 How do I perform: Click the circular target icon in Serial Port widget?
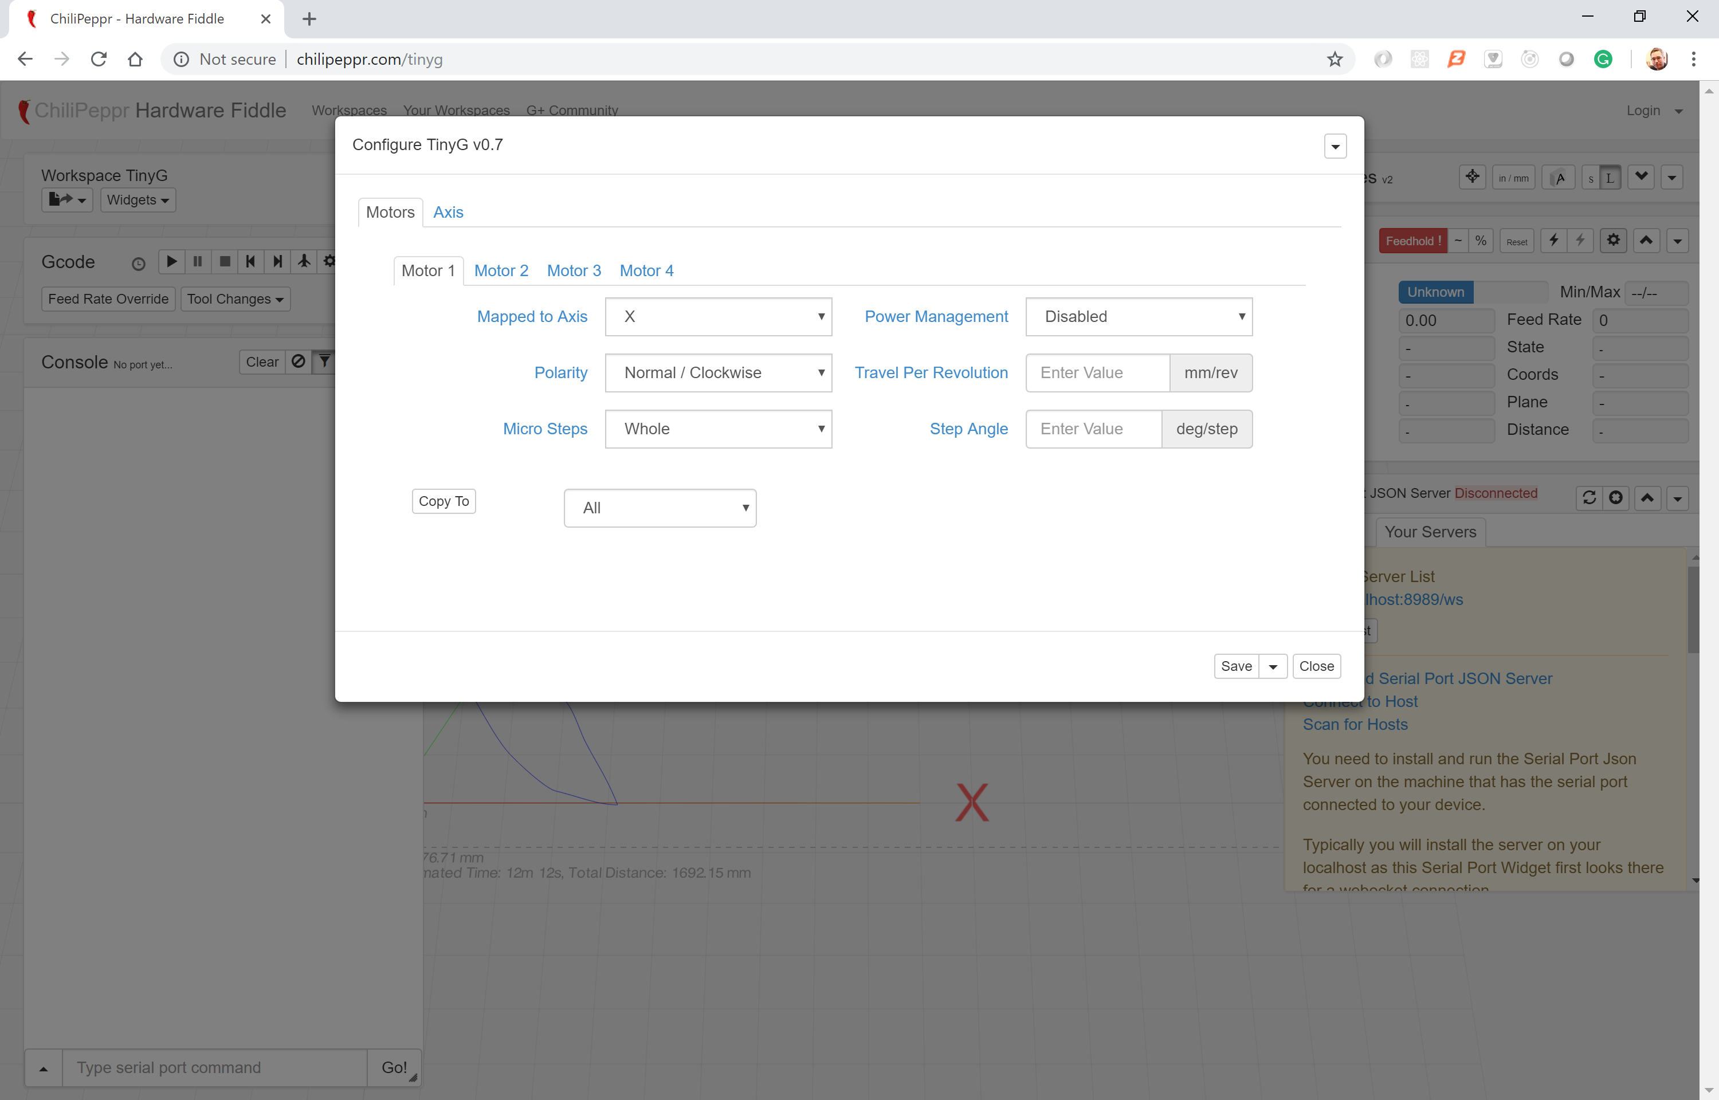click(x=1616, y=498)
